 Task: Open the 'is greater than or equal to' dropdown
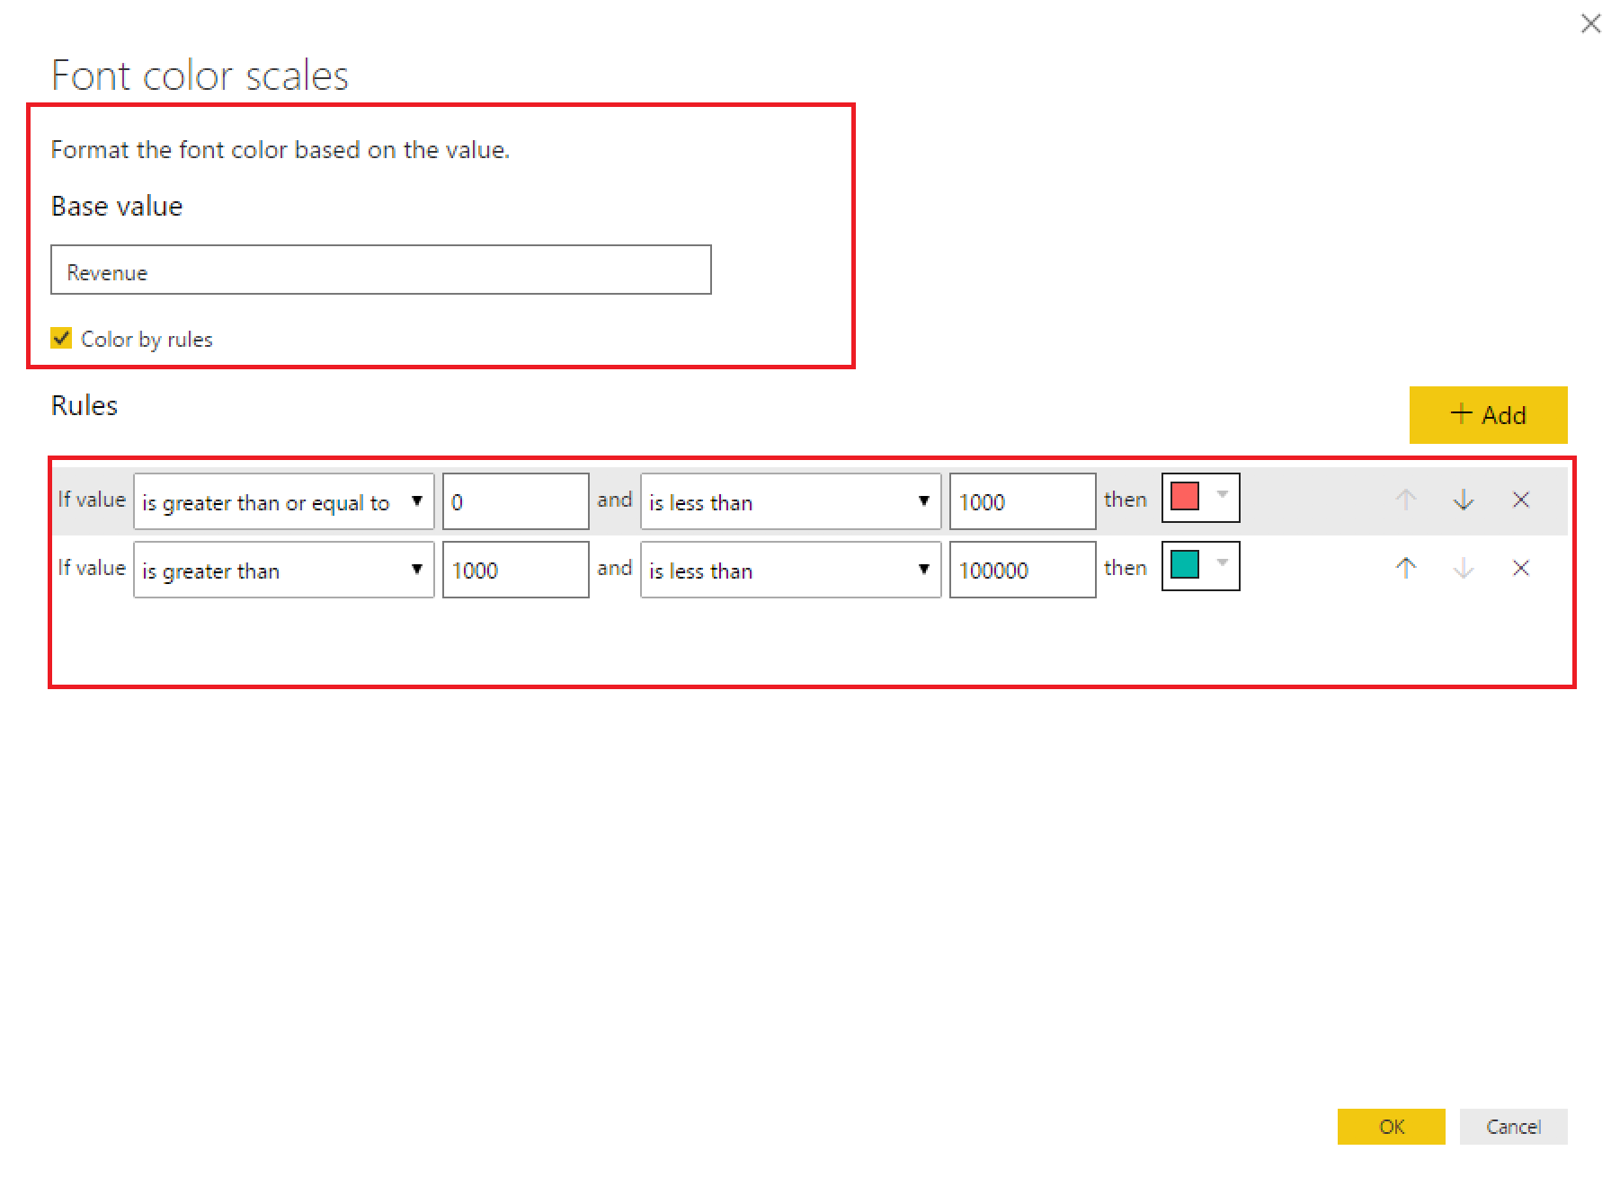pyautogui.click(x=283, y=501)
